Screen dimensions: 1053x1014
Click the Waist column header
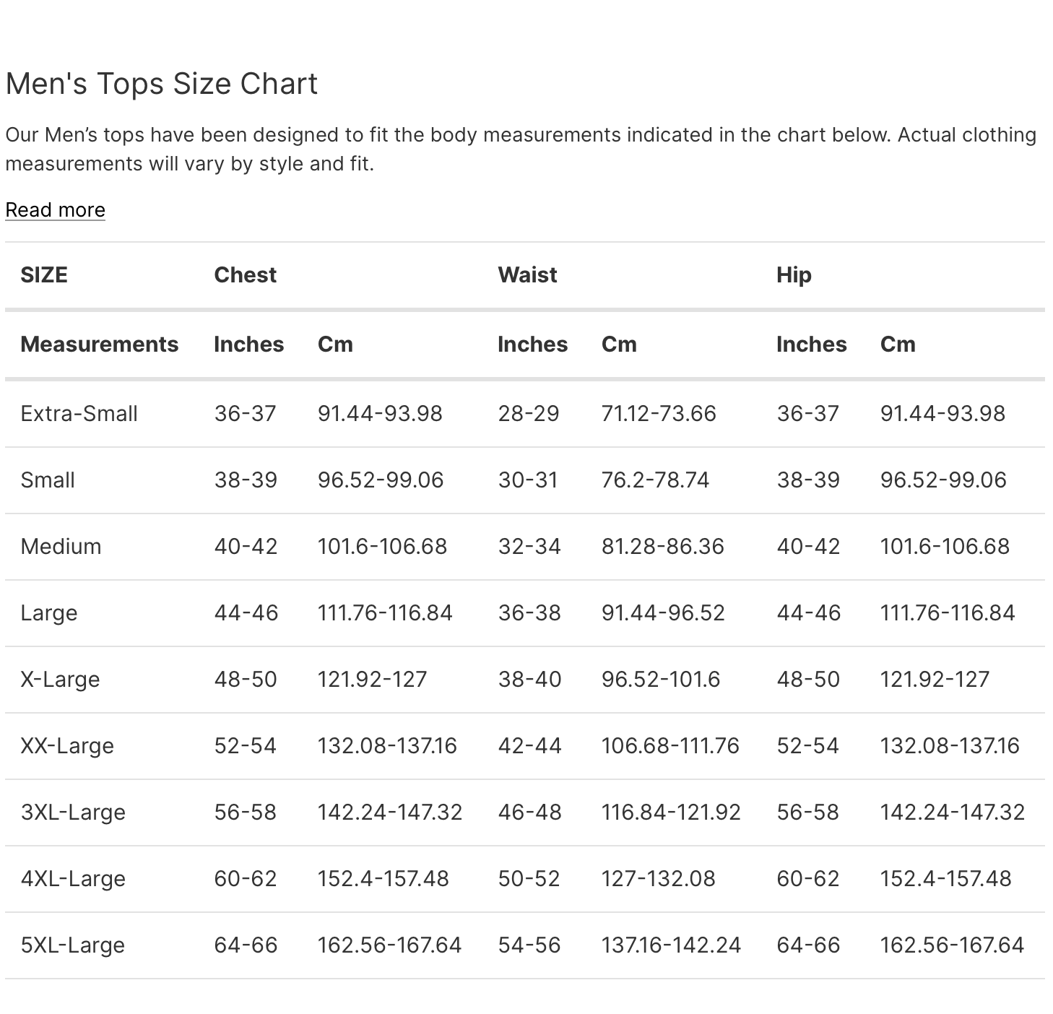pyautogui.click(x=527, y=275)
